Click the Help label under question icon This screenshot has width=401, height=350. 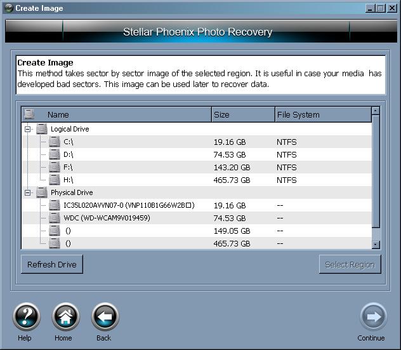click(25, 338)
